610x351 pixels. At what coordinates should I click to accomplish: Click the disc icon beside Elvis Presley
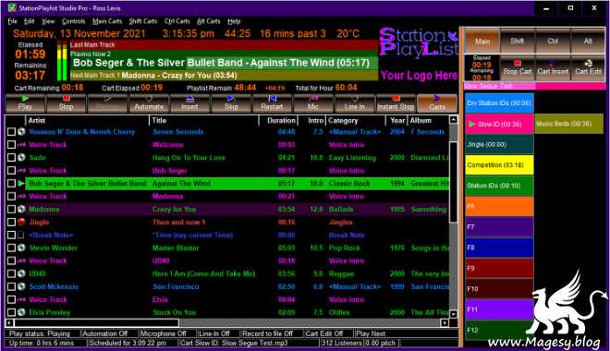[x=21, y=312]
